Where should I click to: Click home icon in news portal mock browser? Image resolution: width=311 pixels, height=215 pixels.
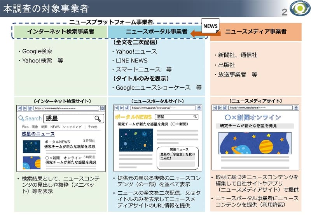(199, 108)
